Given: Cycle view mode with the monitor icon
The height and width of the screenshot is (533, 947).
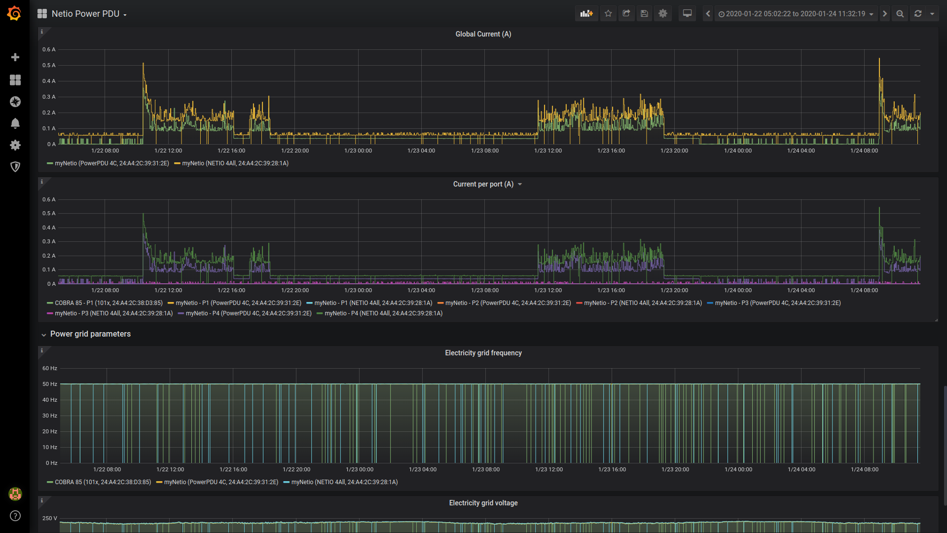Looking at the screenshot, I should 687,14.
